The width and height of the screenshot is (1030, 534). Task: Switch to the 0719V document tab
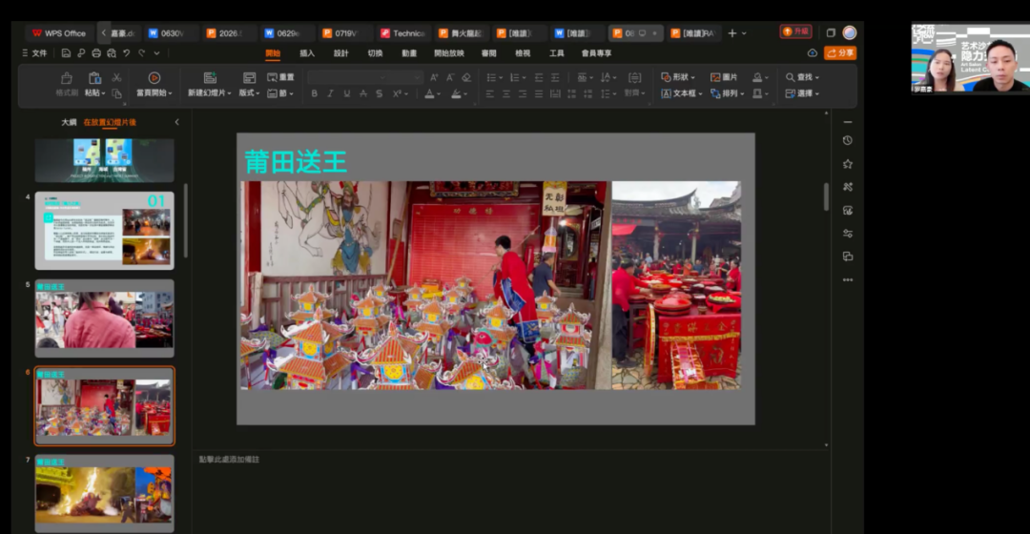pos(345,32)
